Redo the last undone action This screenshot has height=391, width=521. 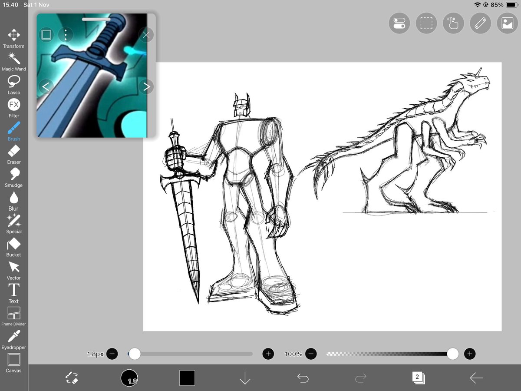point(360,378)
